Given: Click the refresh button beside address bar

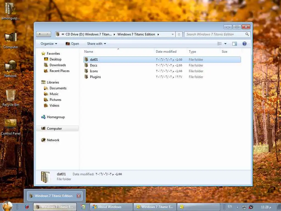Looking at the screenshot, I should pyautogui.click(x=179, y=34).
